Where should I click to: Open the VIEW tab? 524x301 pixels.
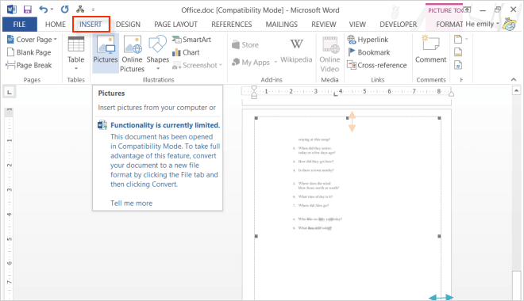pyautogui.click(x=357, y=25)
